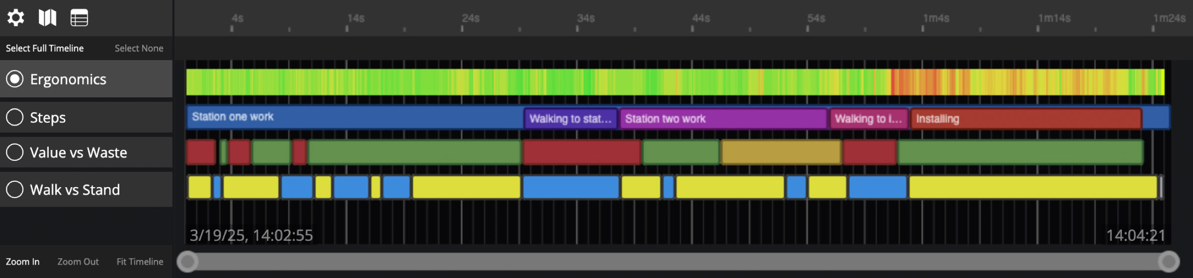Choose the Walk vs Stand option
The height and width of the screenshot is (278, 1193).
(x=15, y=189)
